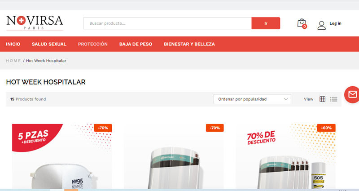Click the user account icon
359x191 pixels.
(321, 25)
